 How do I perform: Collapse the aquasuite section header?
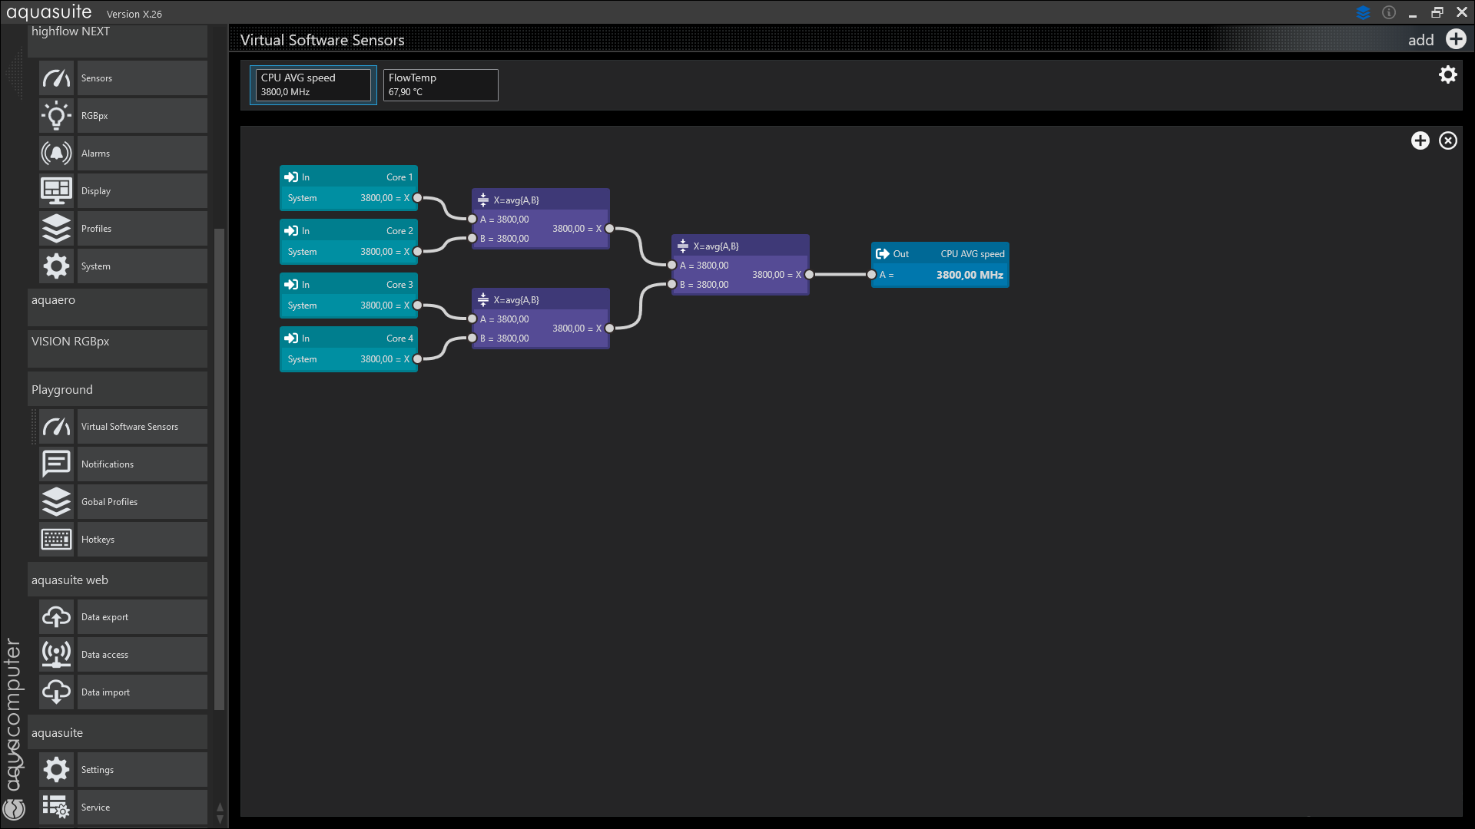click(x=118, y=733)
